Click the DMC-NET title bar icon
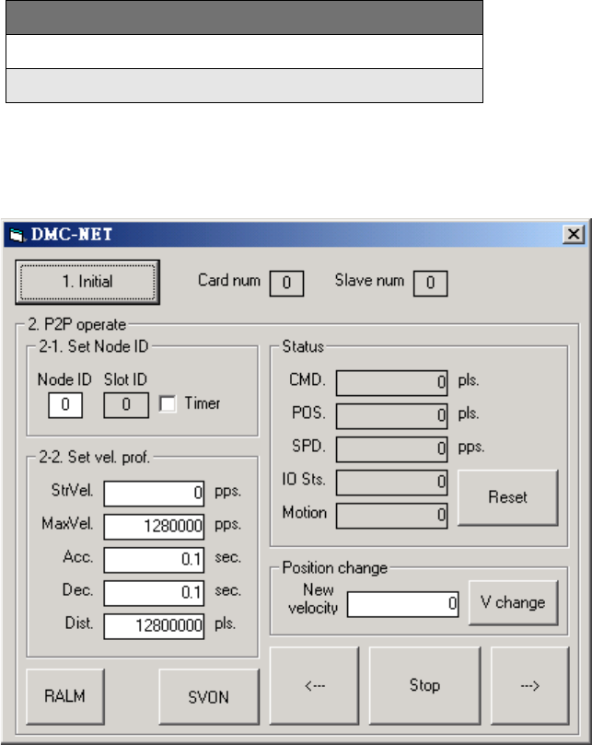This screenshot has width=592, height=745. 17,235
